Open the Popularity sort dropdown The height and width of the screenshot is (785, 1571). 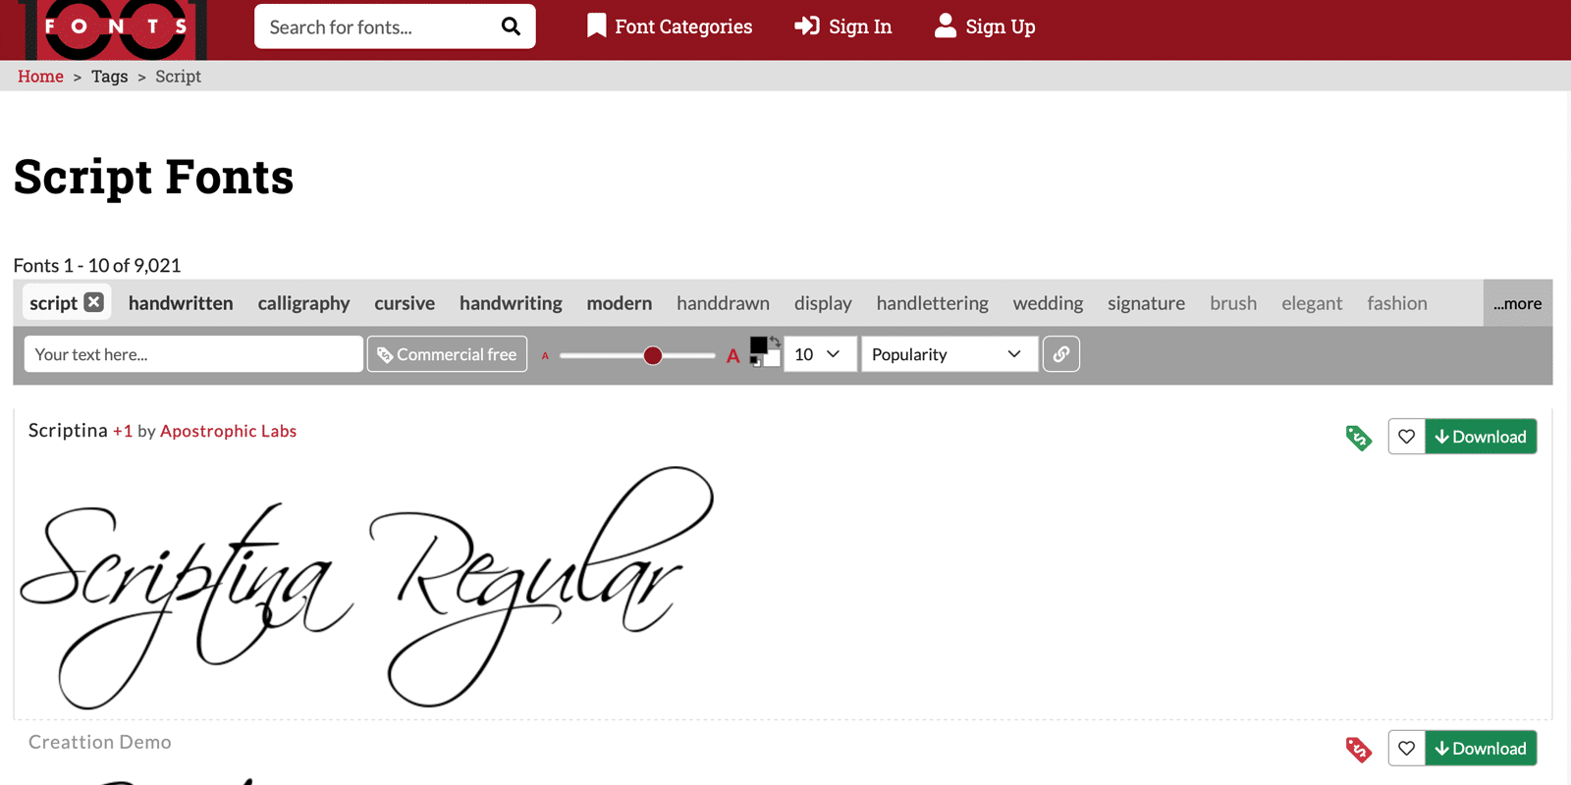(x=948, y=354)
